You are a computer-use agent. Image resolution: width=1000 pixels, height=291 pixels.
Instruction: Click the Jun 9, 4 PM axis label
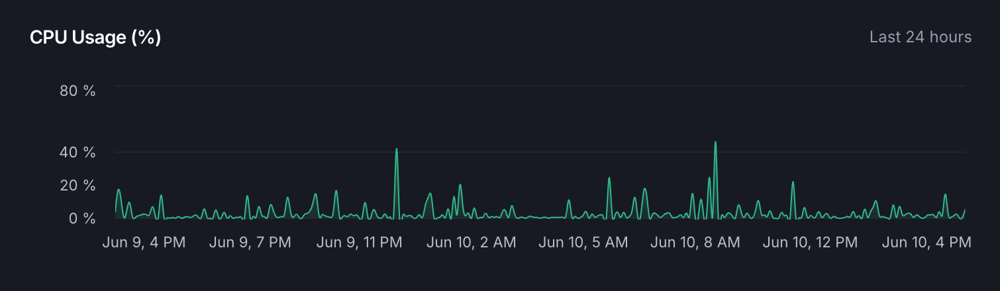(144, 243)
